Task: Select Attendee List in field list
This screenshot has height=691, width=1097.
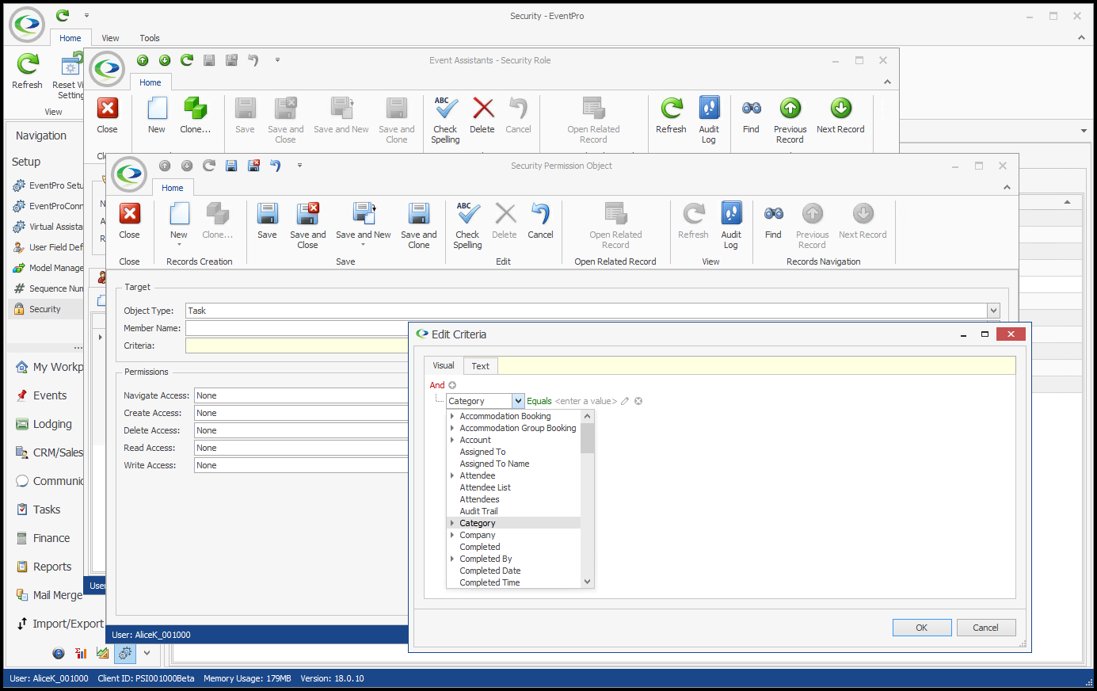Action: tap(485, 487)
